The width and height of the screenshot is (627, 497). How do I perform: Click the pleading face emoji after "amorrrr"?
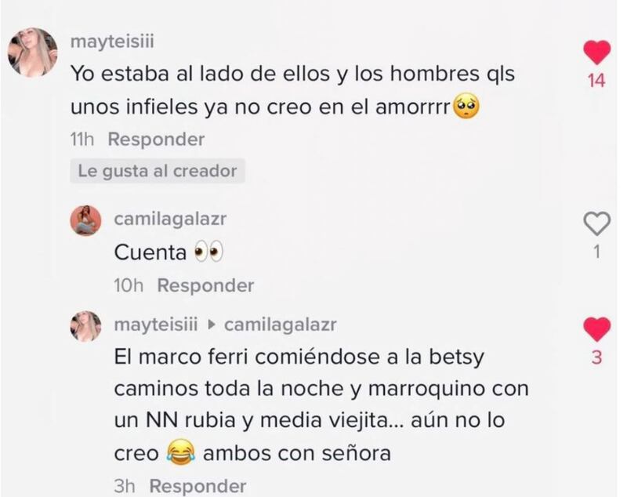pos(466,106)
